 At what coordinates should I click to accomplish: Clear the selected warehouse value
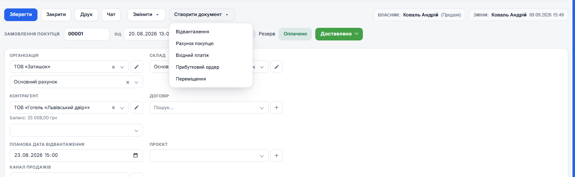254,67
